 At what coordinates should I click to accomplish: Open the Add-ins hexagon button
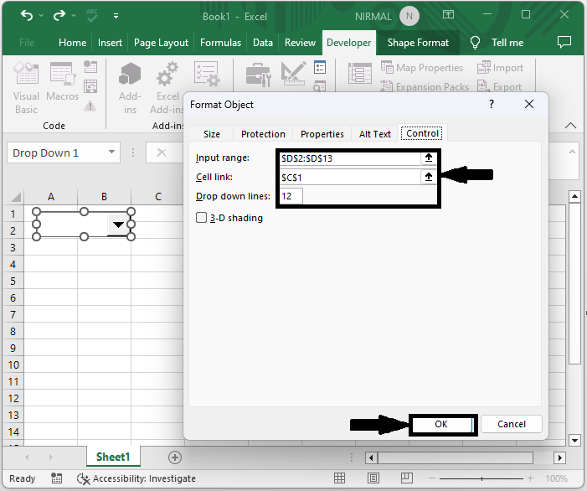pos(130,88)
